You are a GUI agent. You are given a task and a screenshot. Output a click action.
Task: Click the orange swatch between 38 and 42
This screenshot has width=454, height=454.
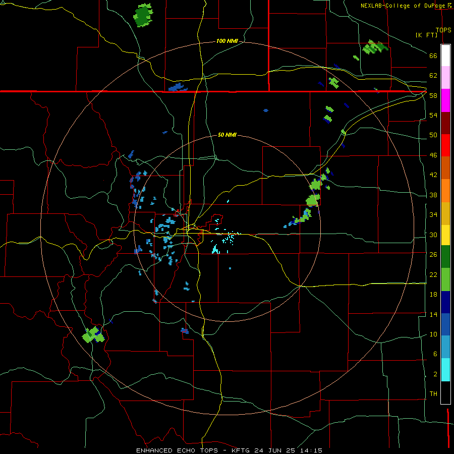pyautogui.click(x=445, y=191)
